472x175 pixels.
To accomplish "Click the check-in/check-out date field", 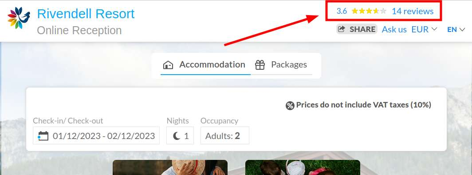I will point(96,135).
